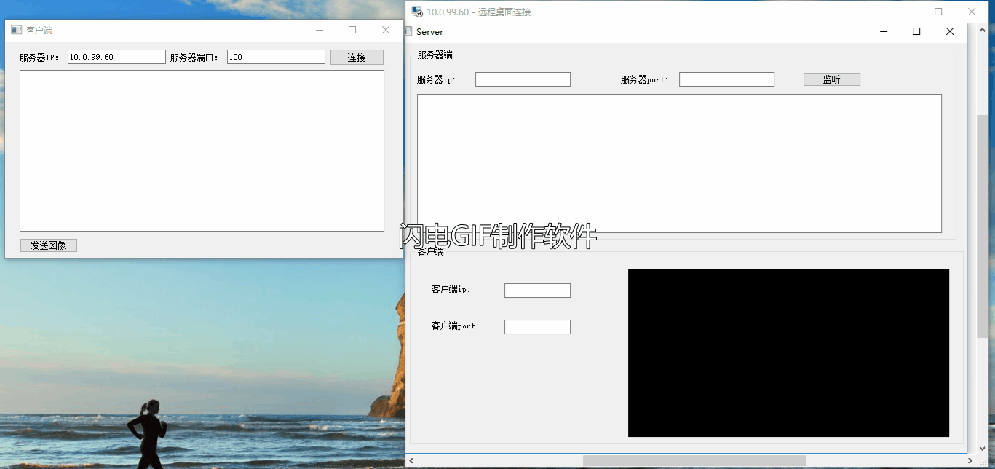Click the 服务器端 group title
Image resolution: width=995 pixels, height=469 pixels.
pos(435,55)
